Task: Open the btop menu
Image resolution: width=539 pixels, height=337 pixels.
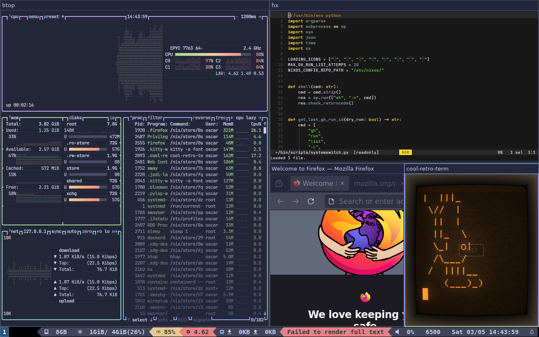Action: pyautogui.click(x=34, y=17)
